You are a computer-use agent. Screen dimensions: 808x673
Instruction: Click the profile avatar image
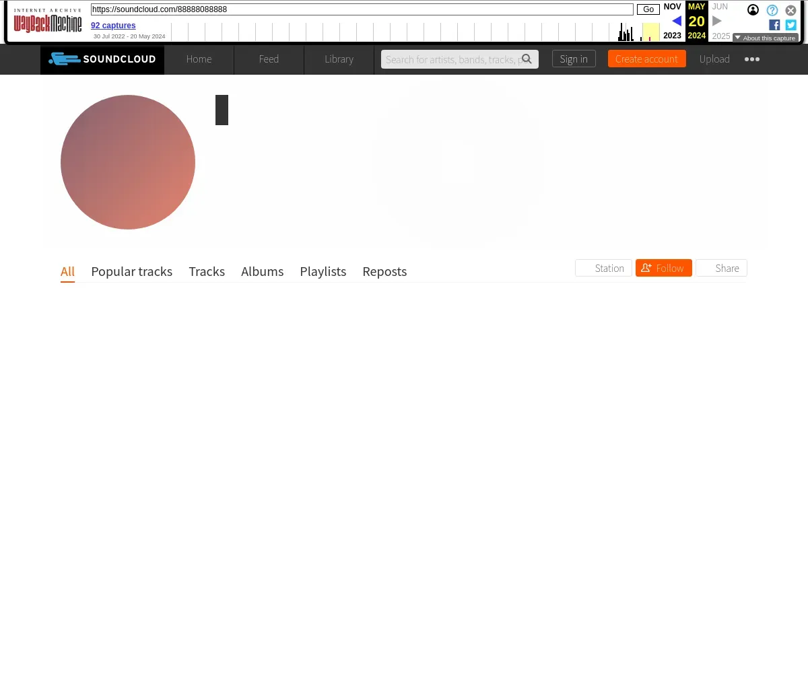[128, 162]
